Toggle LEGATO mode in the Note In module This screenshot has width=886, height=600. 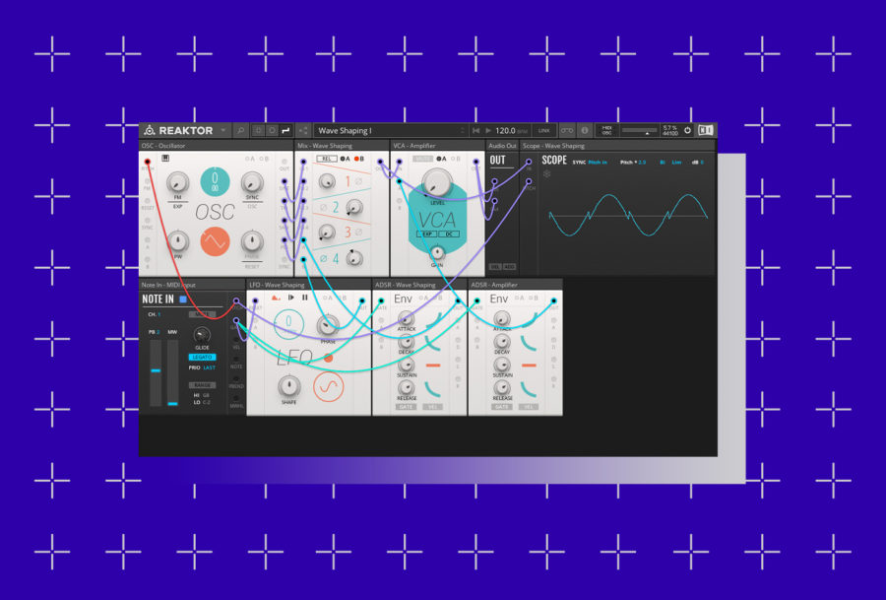202,356
